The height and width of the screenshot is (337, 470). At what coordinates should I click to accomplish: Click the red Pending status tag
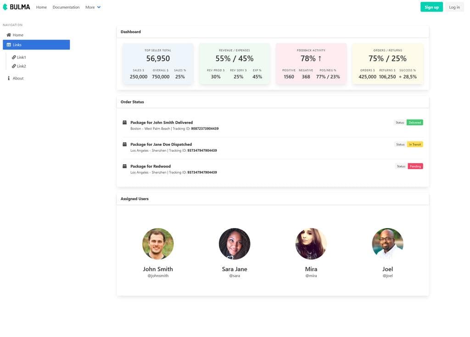(415, 166)
